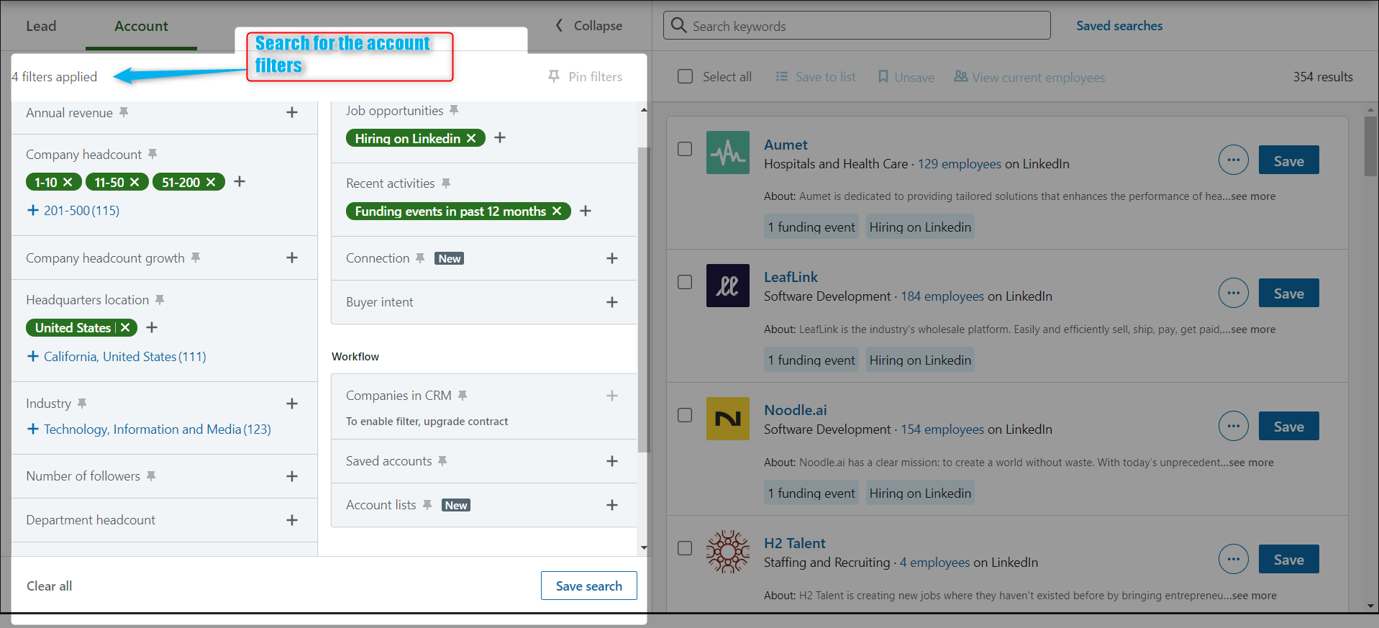Expand the Number of followers filter
Screen dimensions: 1379x628
(x=292, y=476)
